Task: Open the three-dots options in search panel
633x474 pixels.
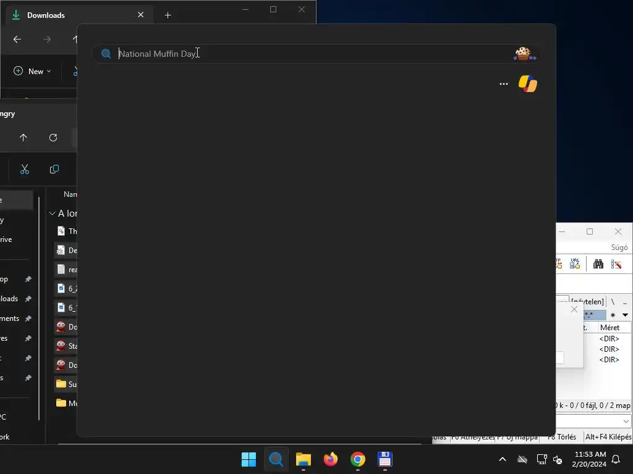Action: pyautogui.click(x=503, y=84)
